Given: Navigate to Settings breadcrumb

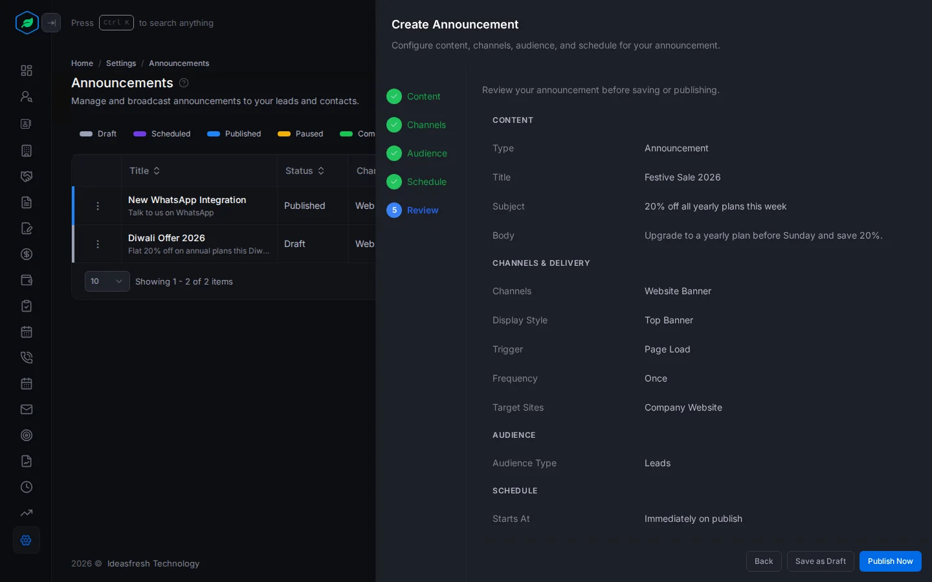Looking at the screenshot, I should [x=121, y=63].
